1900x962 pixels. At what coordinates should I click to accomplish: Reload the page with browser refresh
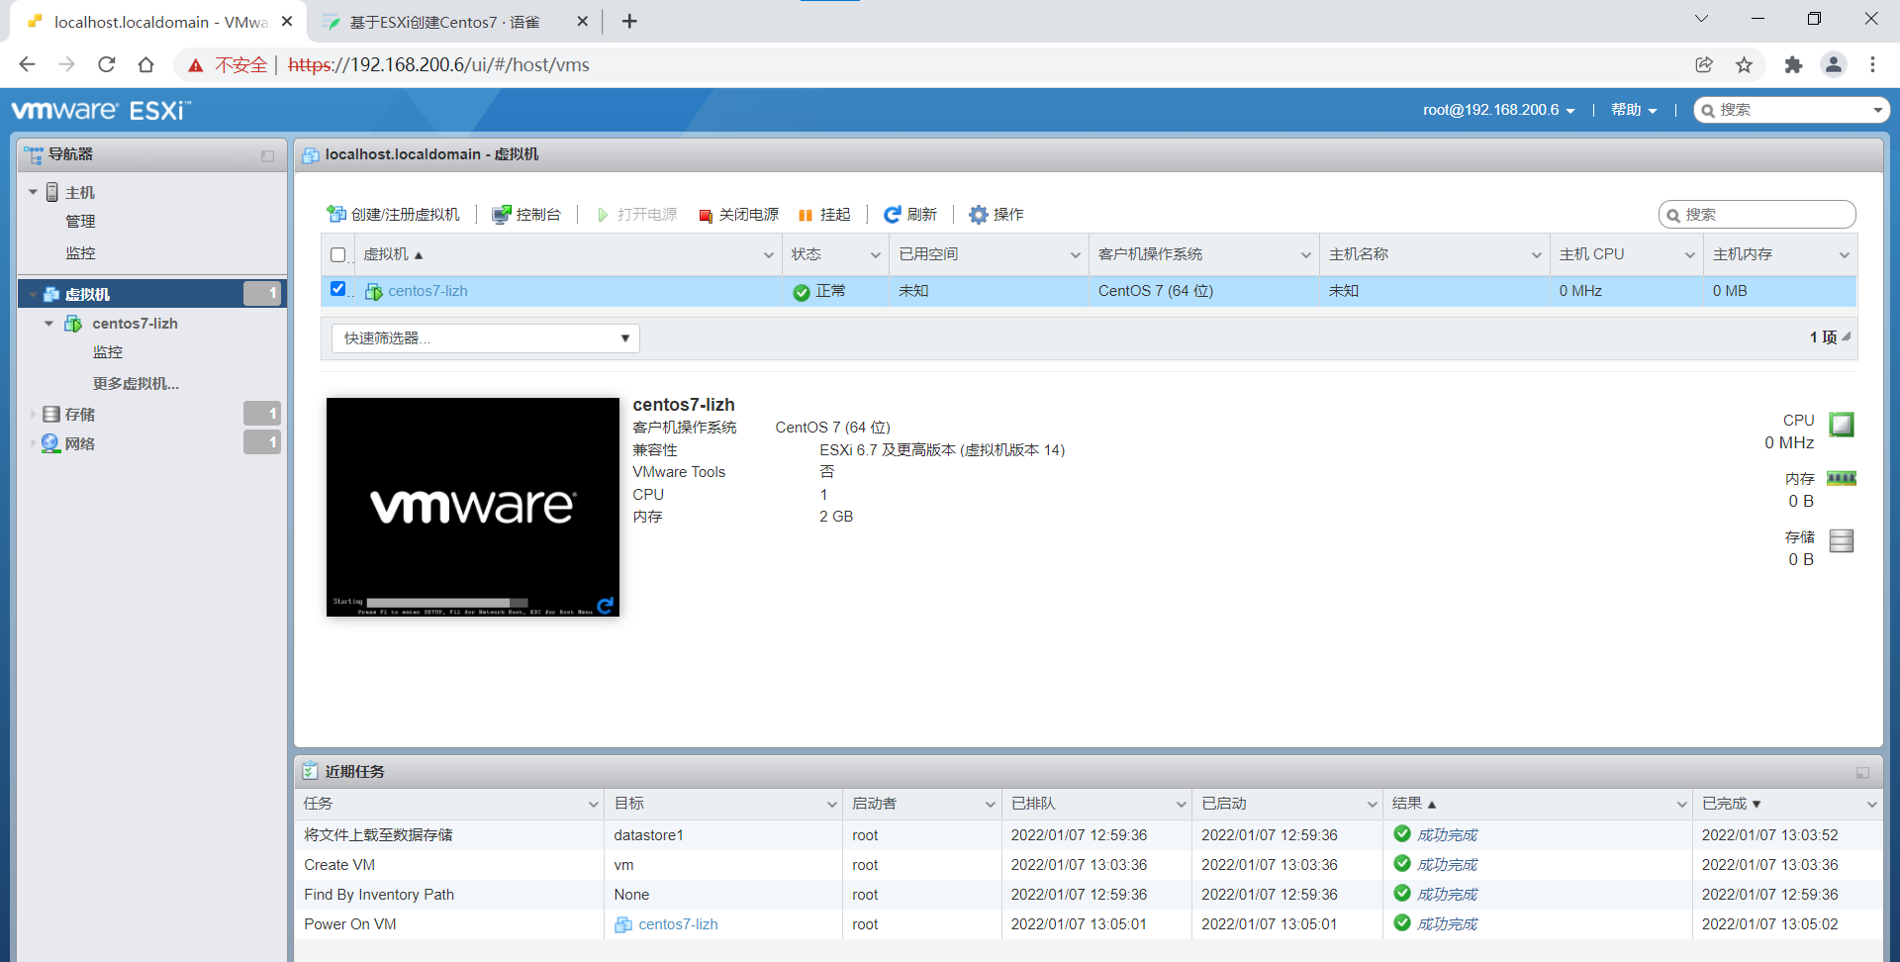coord(107,64)
